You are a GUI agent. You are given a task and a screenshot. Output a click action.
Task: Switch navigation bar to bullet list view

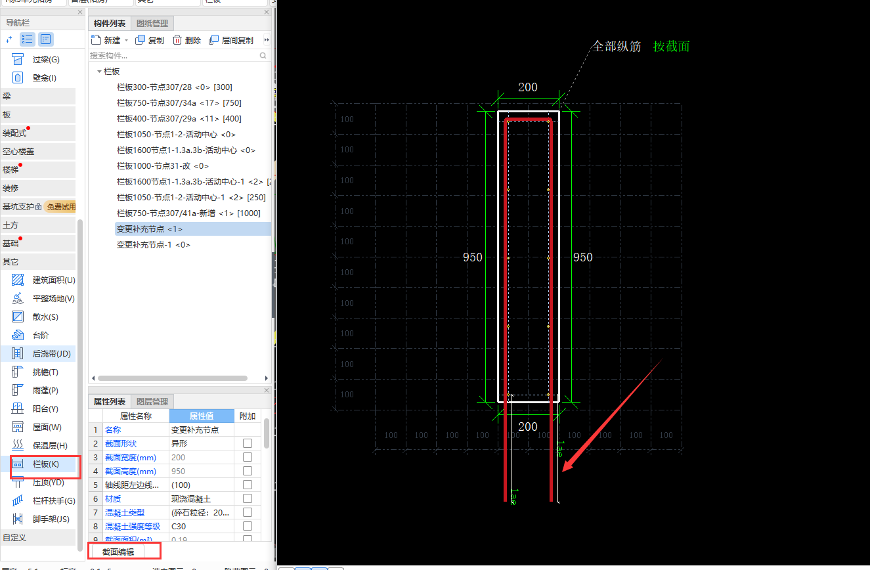pos(28,39)
